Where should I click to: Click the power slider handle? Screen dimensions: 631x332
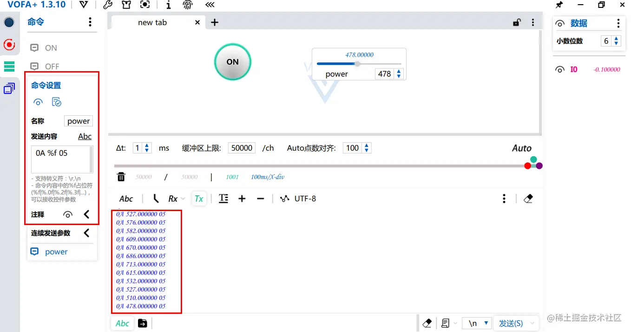pyautogui.click(x=357, y=64)
